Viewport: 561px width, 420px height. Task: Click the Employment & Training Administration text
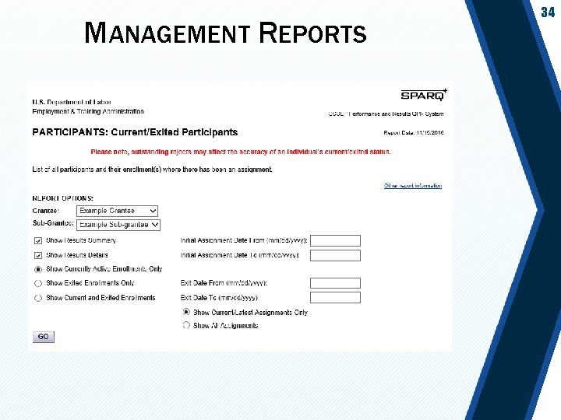[x=88, y=111]
